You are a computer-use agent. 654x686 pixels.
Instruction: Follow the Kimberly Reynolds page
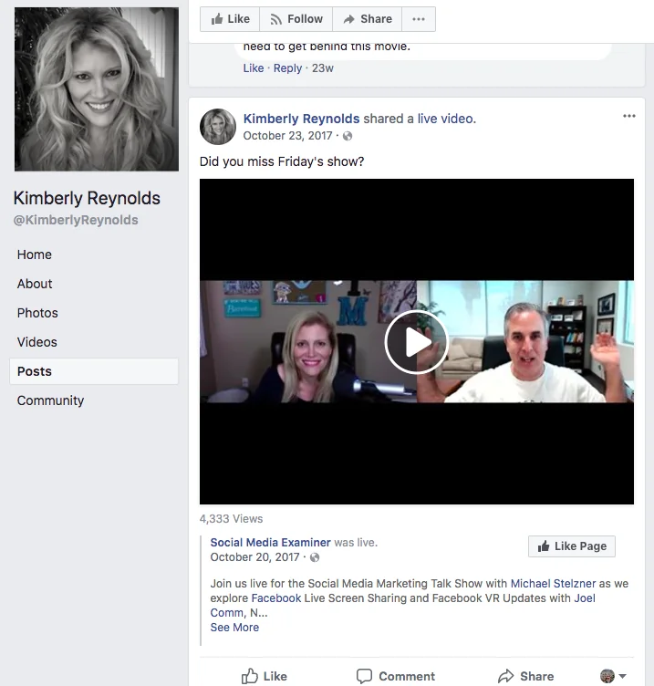(x=296, y=19)
